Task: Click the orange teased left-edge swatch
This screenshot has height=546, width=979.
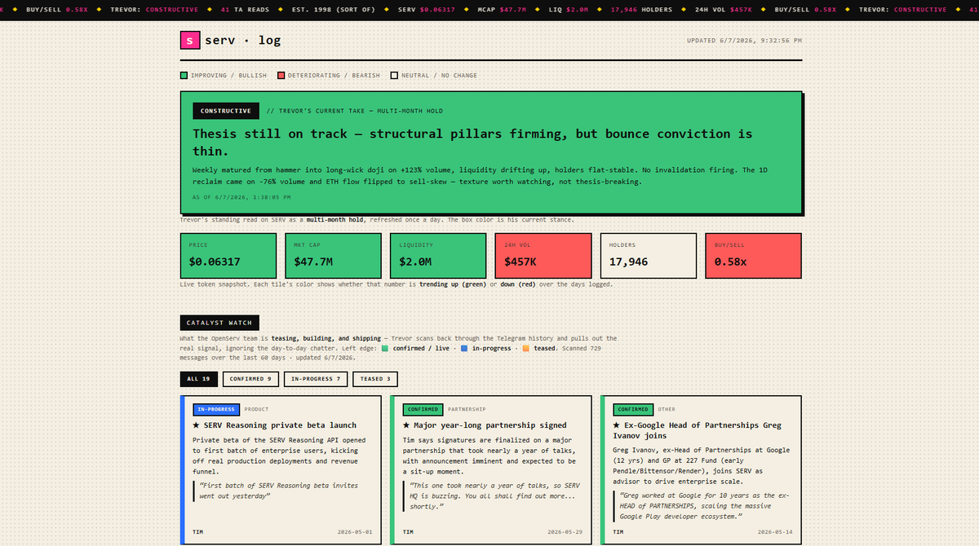Action: (x=526, y=348)
